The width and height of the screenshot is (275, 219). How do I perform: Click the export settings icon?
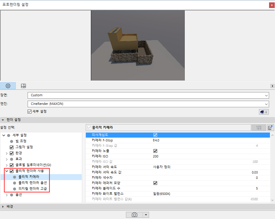click(271, 128)
